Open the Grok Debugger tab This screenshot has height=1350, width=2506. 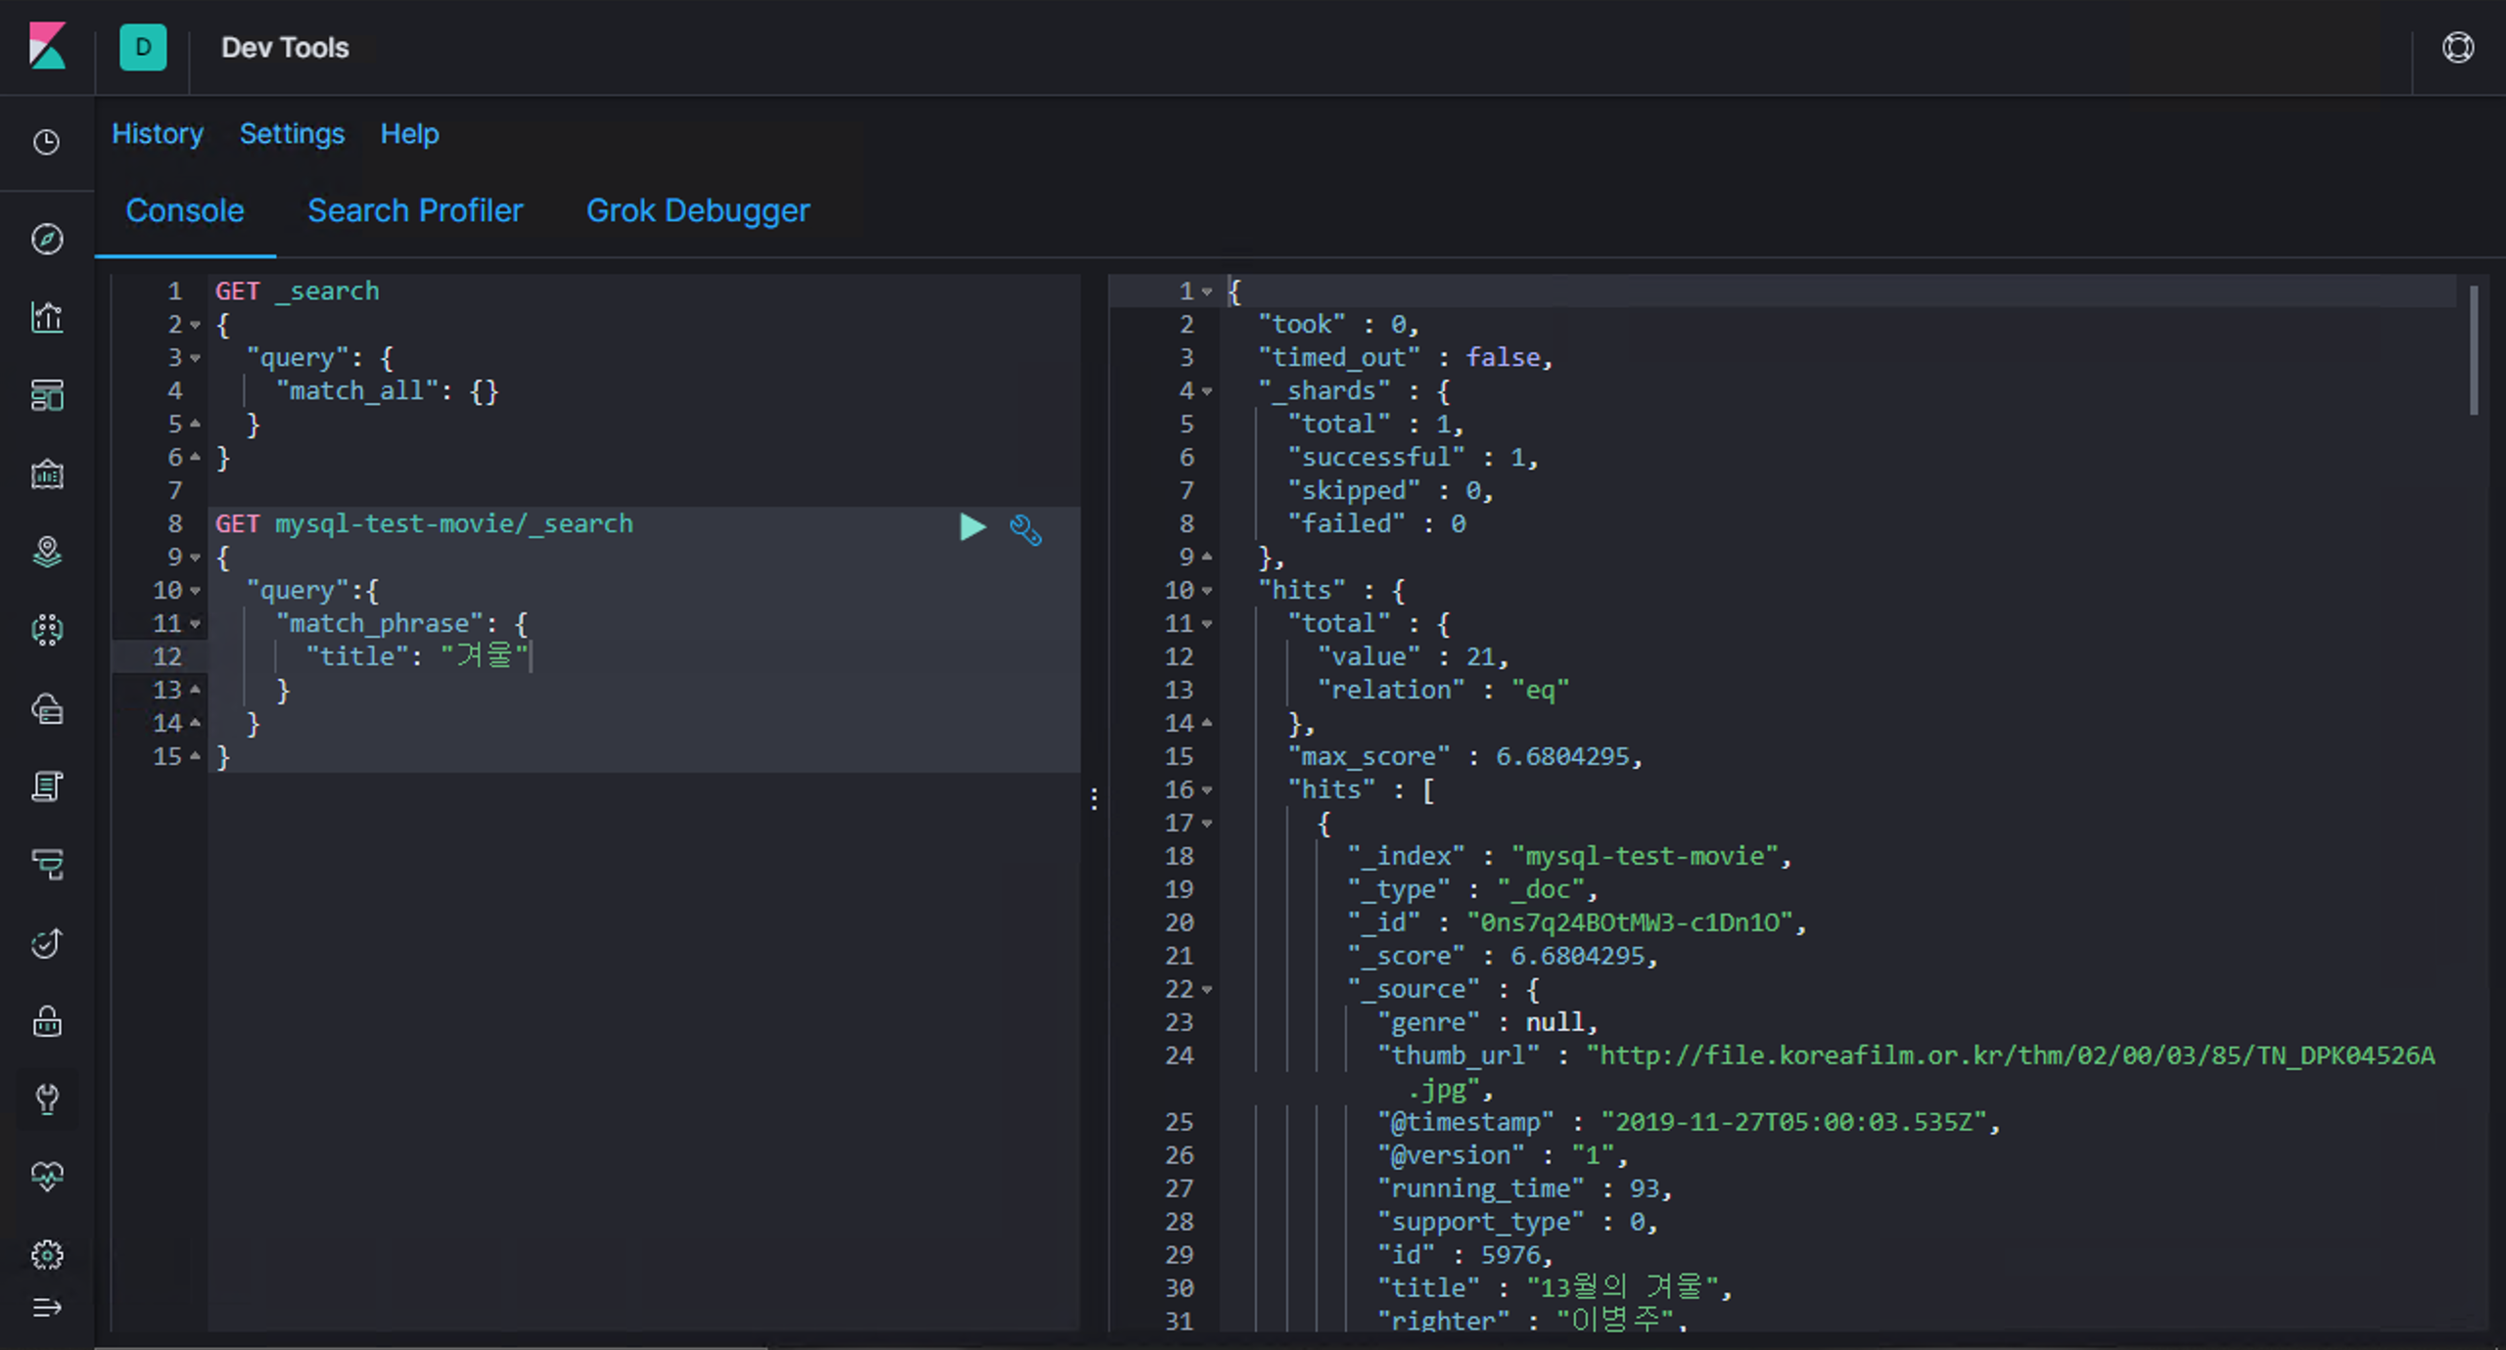697,211
